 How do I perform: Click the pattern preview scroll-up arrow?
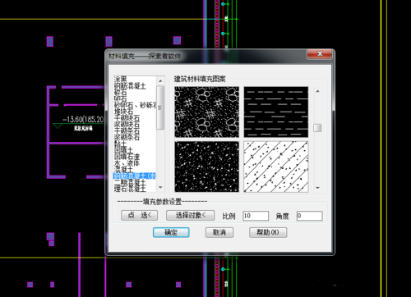tap(317, 91)
